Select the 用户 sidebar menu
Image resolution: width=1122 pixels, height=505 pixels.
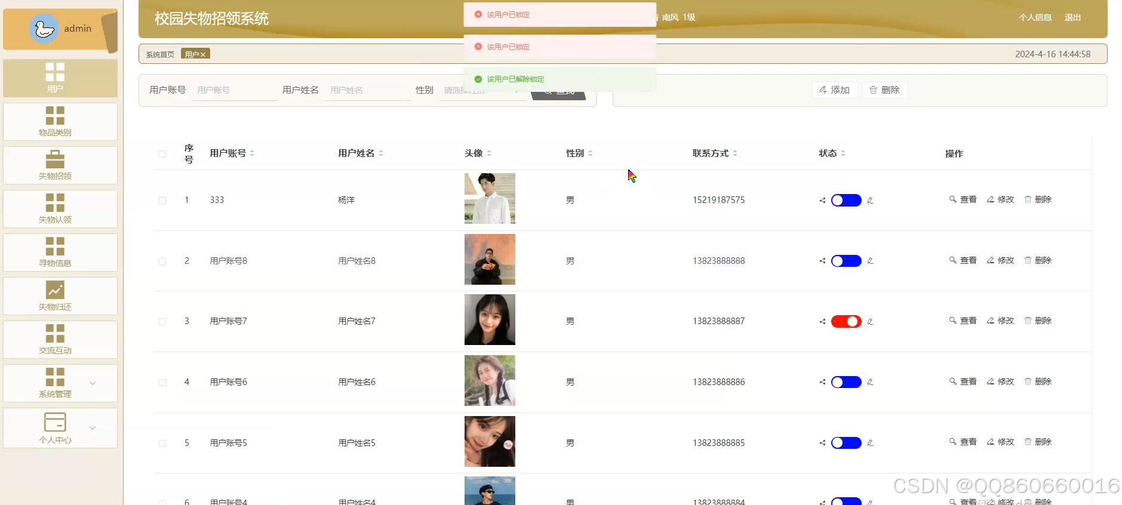click(60, 78)
